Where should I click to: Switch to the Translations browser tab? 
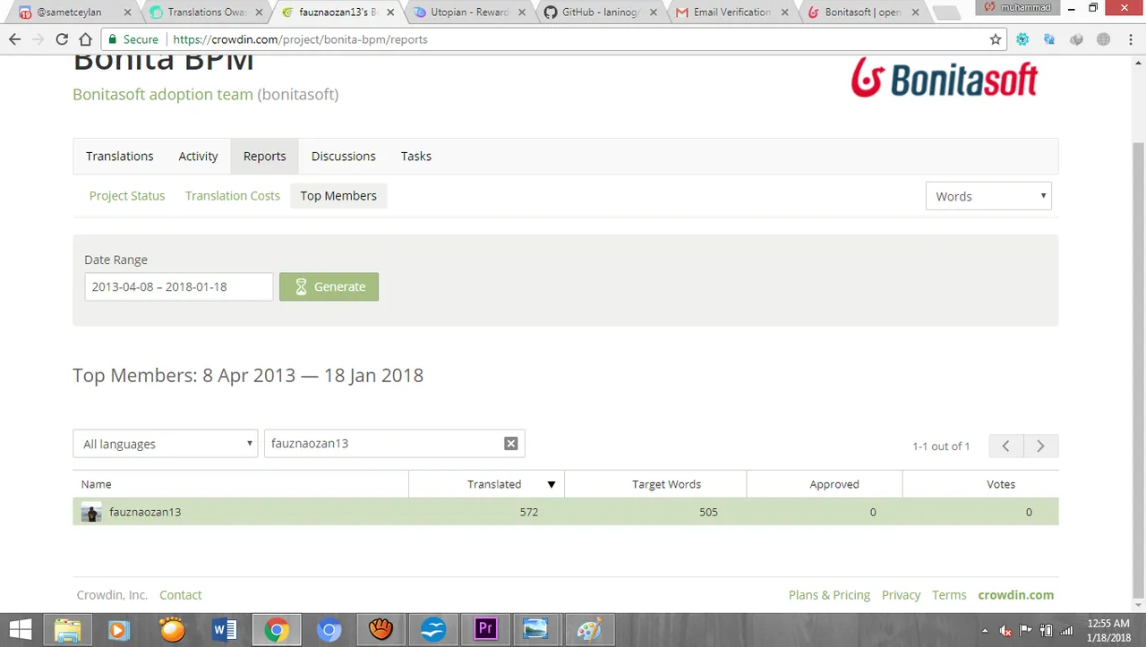coord(207,13)
